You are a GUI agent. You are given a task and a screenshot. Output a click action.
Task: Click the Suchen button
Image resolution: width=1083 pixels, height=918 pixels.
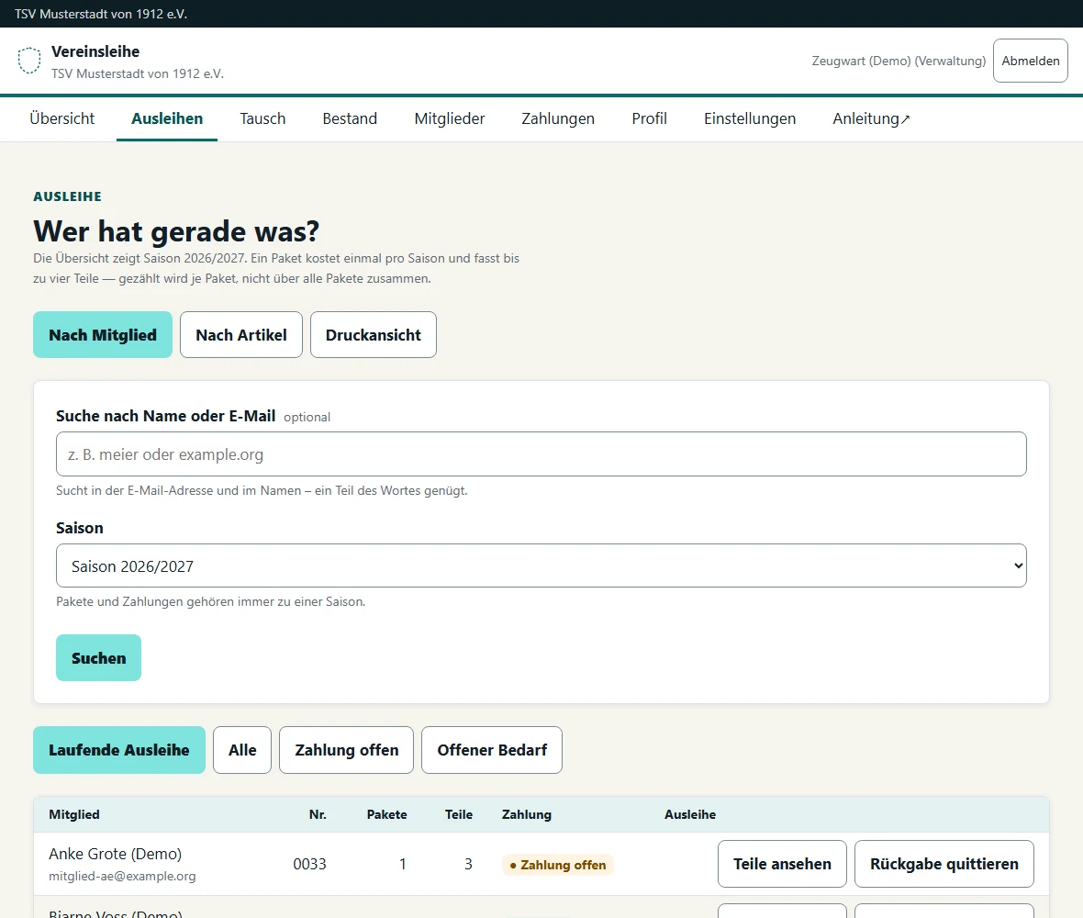pyautogui.click(x=99, y=657)
